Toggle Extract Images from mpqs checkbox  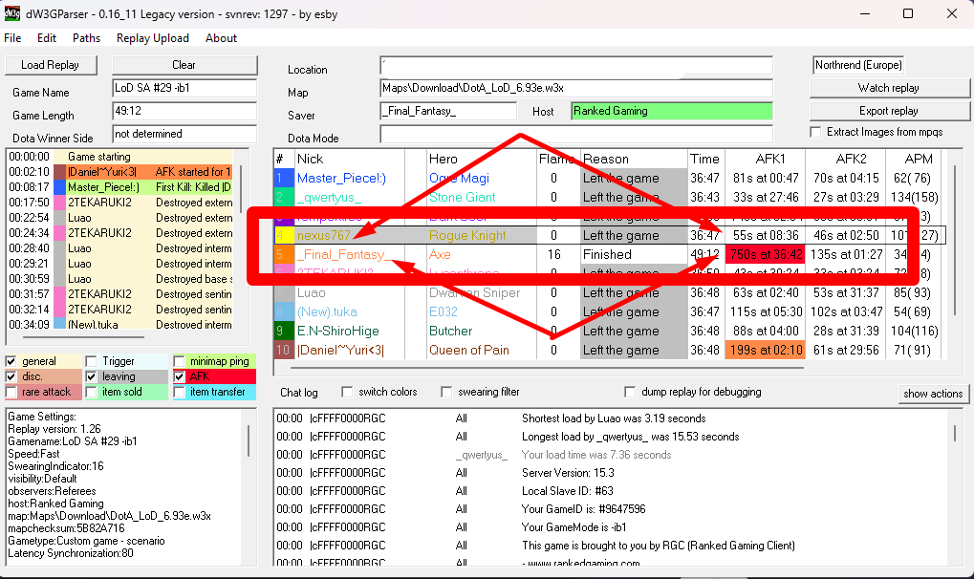tap(815, 132)
